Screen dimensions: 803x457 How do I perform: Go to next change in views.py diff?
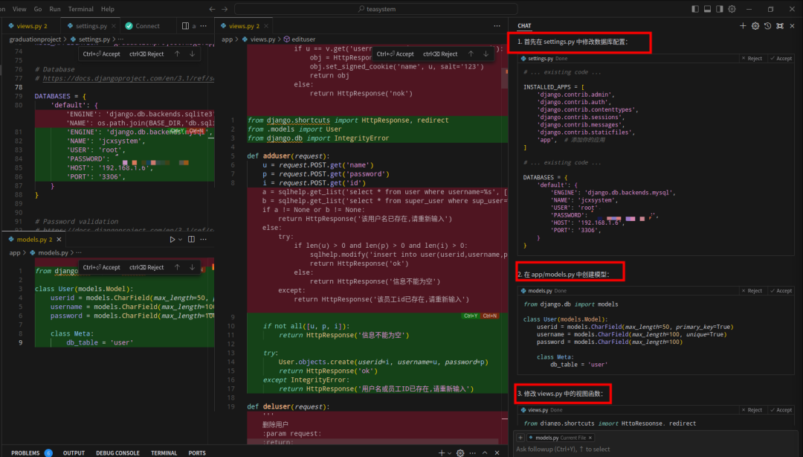click(x=486, y=54)
